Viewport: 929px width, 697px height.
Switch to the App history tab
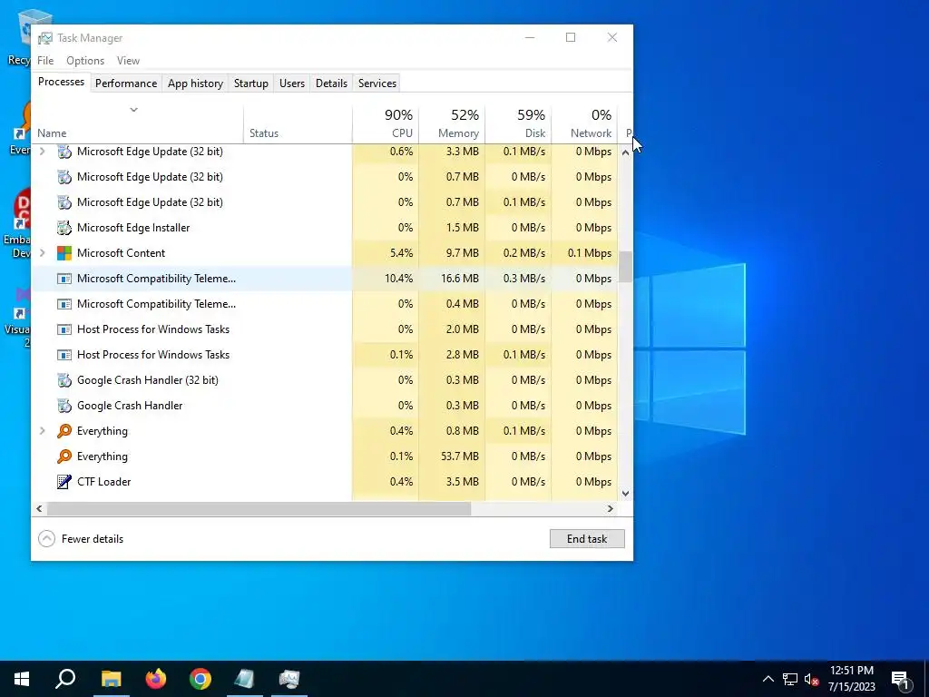196,83
